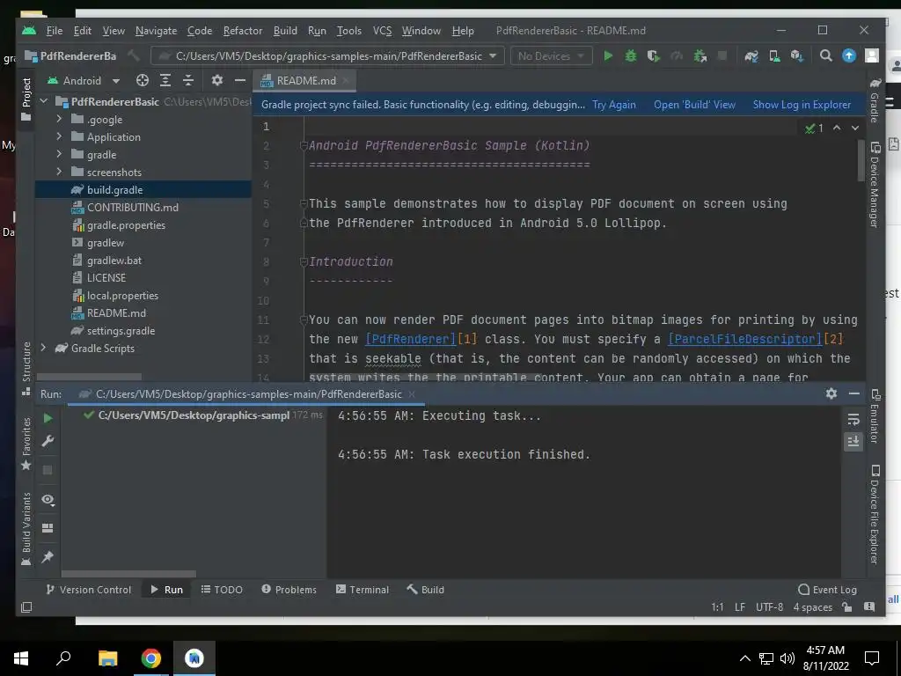
Task: Click Project panel horizontal scrollbar
Action: pos(89,377)
